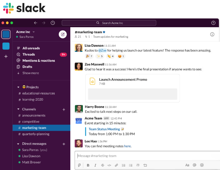Toggle blockquote formatting
220x170 pixels.
[138, 165]
